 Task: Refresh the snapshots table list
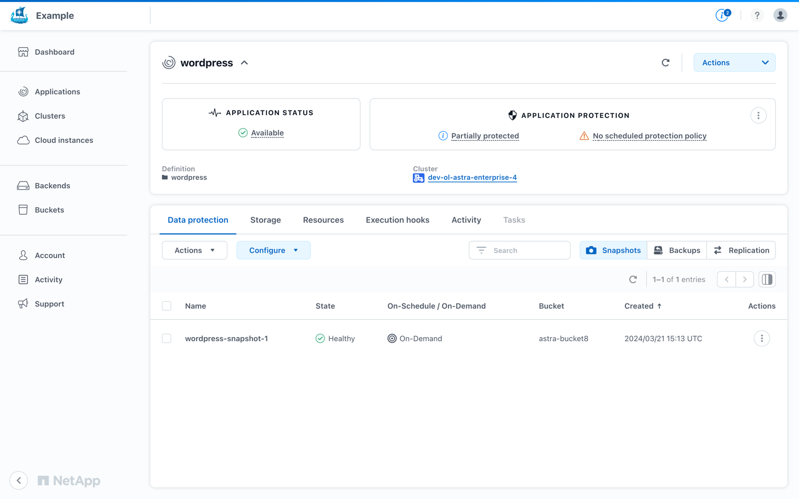633,280
